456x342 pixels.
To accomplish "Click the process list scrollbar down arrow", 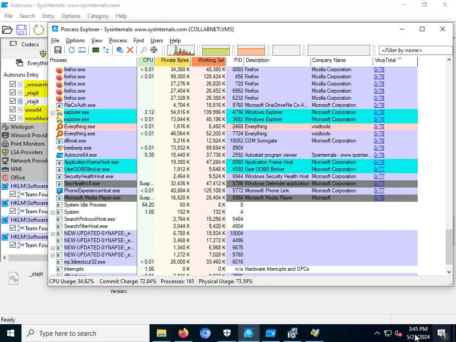I will 449,272.
